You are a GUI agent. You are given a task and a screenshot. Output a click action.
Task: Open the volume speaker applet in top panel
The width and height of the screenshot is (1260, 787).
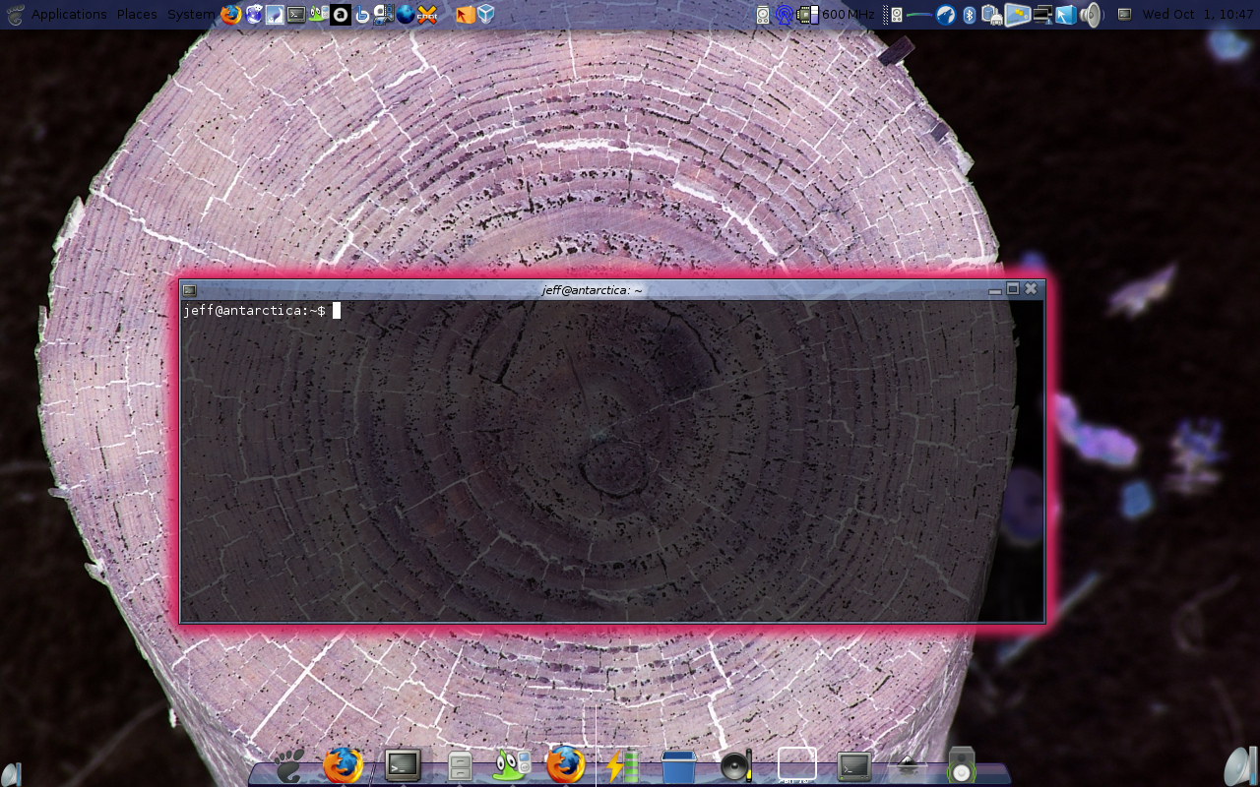point(1091,15)
